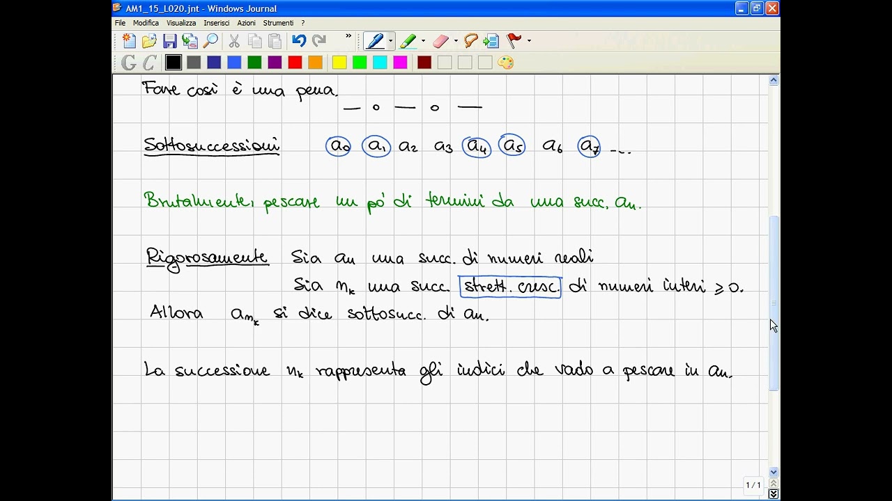The height and width of the screenshot is (501, 892).
Task: Undo the last ink stroke
Action: 299,41
